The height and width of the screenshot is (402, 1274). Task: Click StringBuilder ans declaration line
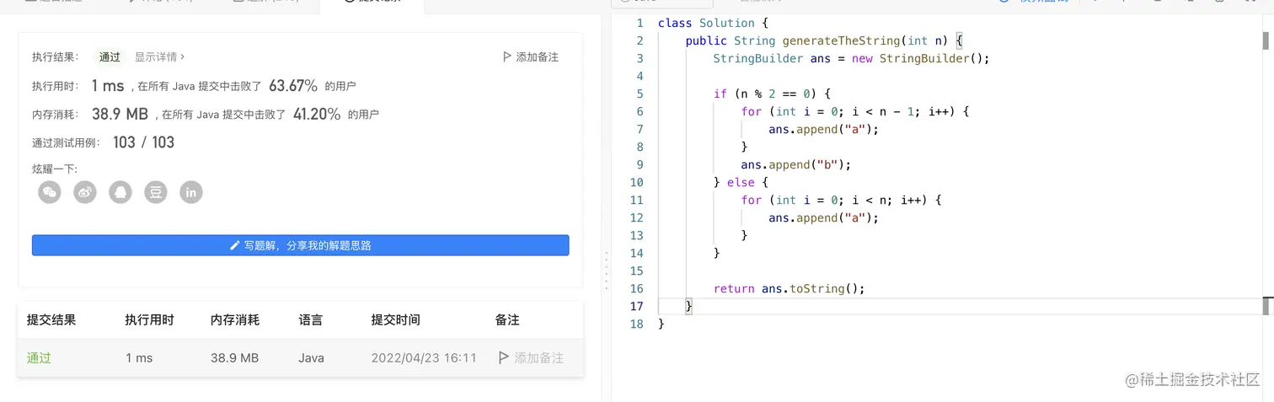point(851,58)
